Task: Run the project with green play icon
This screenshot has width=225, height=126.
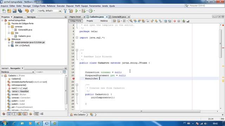Action: [77, 11]
